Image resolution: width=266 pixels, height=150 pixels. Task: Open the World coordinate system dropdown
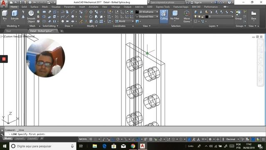pyautogui.click(x=124, y=21)
